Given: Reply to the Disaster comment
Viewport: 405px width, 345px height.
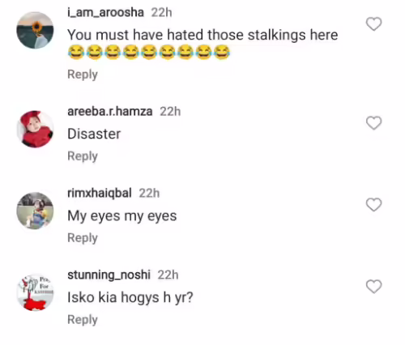Looking at the screenshot, I should [x=83, y=156].
